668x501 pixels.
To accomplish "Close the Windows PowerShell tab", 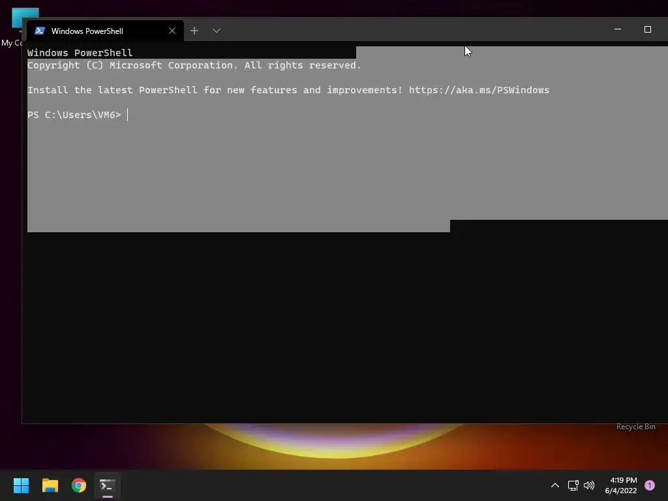I will click(172, 31).
